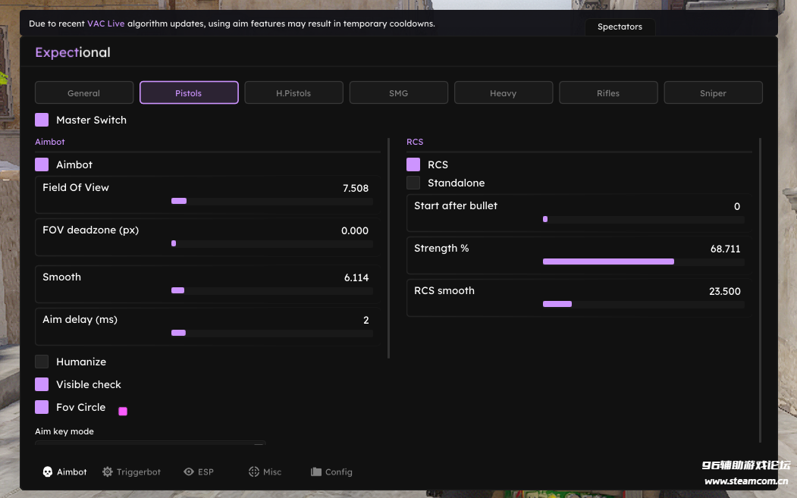Viewport: 797px width, 498px height.
Task: Switch to the Rifles tab
Action: (x=608, y=93)
